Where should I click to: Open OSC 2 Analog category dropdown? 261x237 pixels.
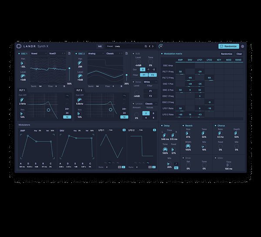click(x=95, y=54)
